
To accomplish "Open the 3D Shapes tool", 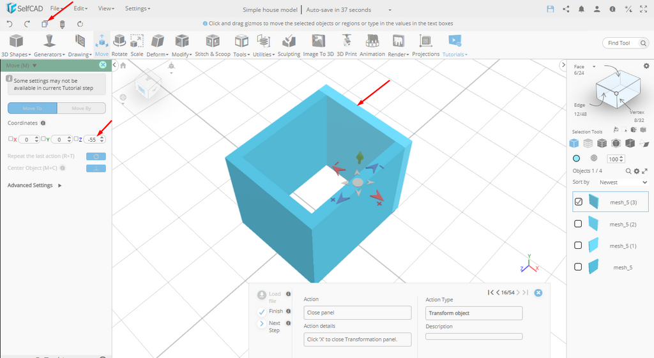I will (x=16, y=45).
